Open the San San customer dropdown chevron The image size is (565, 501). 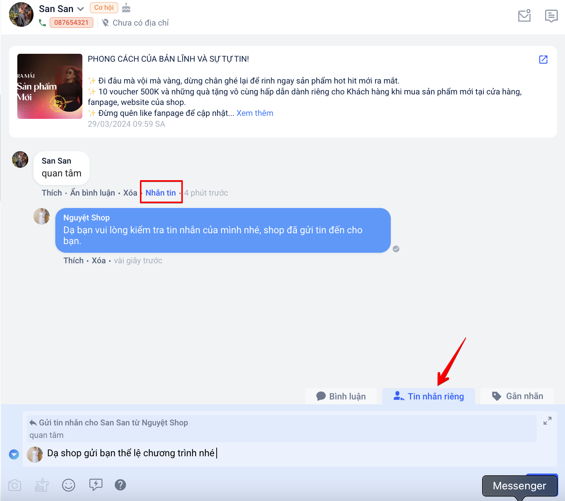click(80, 9)
